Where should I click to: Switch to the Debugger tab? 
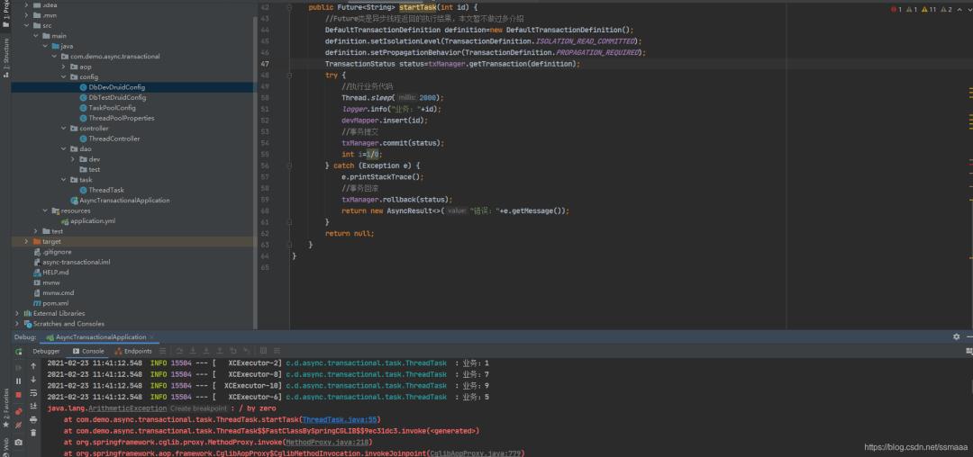click(x=46, y=351)
